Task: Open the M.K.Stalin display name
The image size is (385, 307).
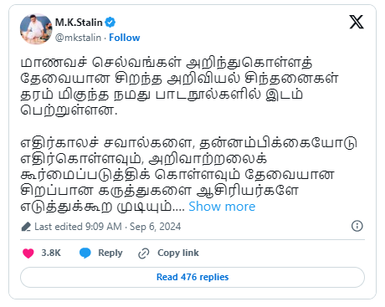Action: [x=79, y=23]
